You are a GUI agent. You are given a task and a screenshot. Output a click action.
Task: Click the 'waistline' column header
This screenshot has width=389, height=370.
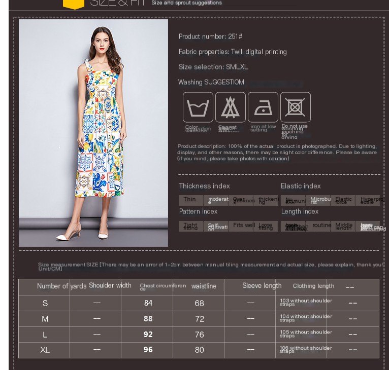204,286
